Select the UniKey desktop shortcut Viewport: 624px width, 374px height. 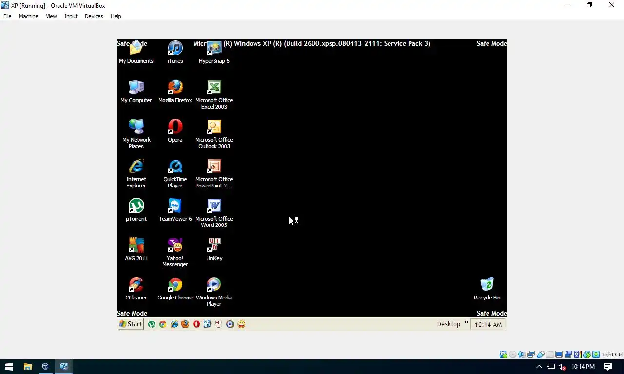pyautogui.click(x=214, y=249)
